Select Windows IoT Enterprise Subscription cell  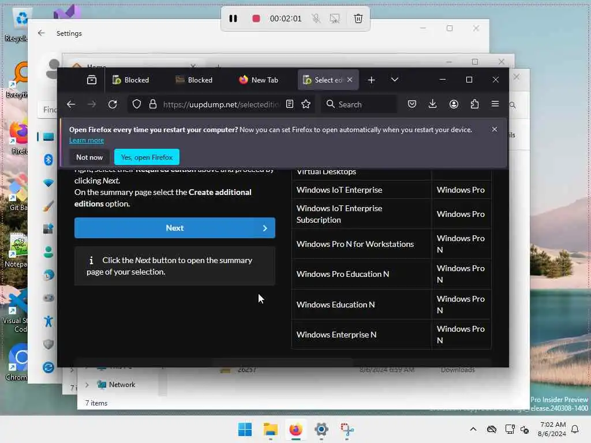click(361, 214)
